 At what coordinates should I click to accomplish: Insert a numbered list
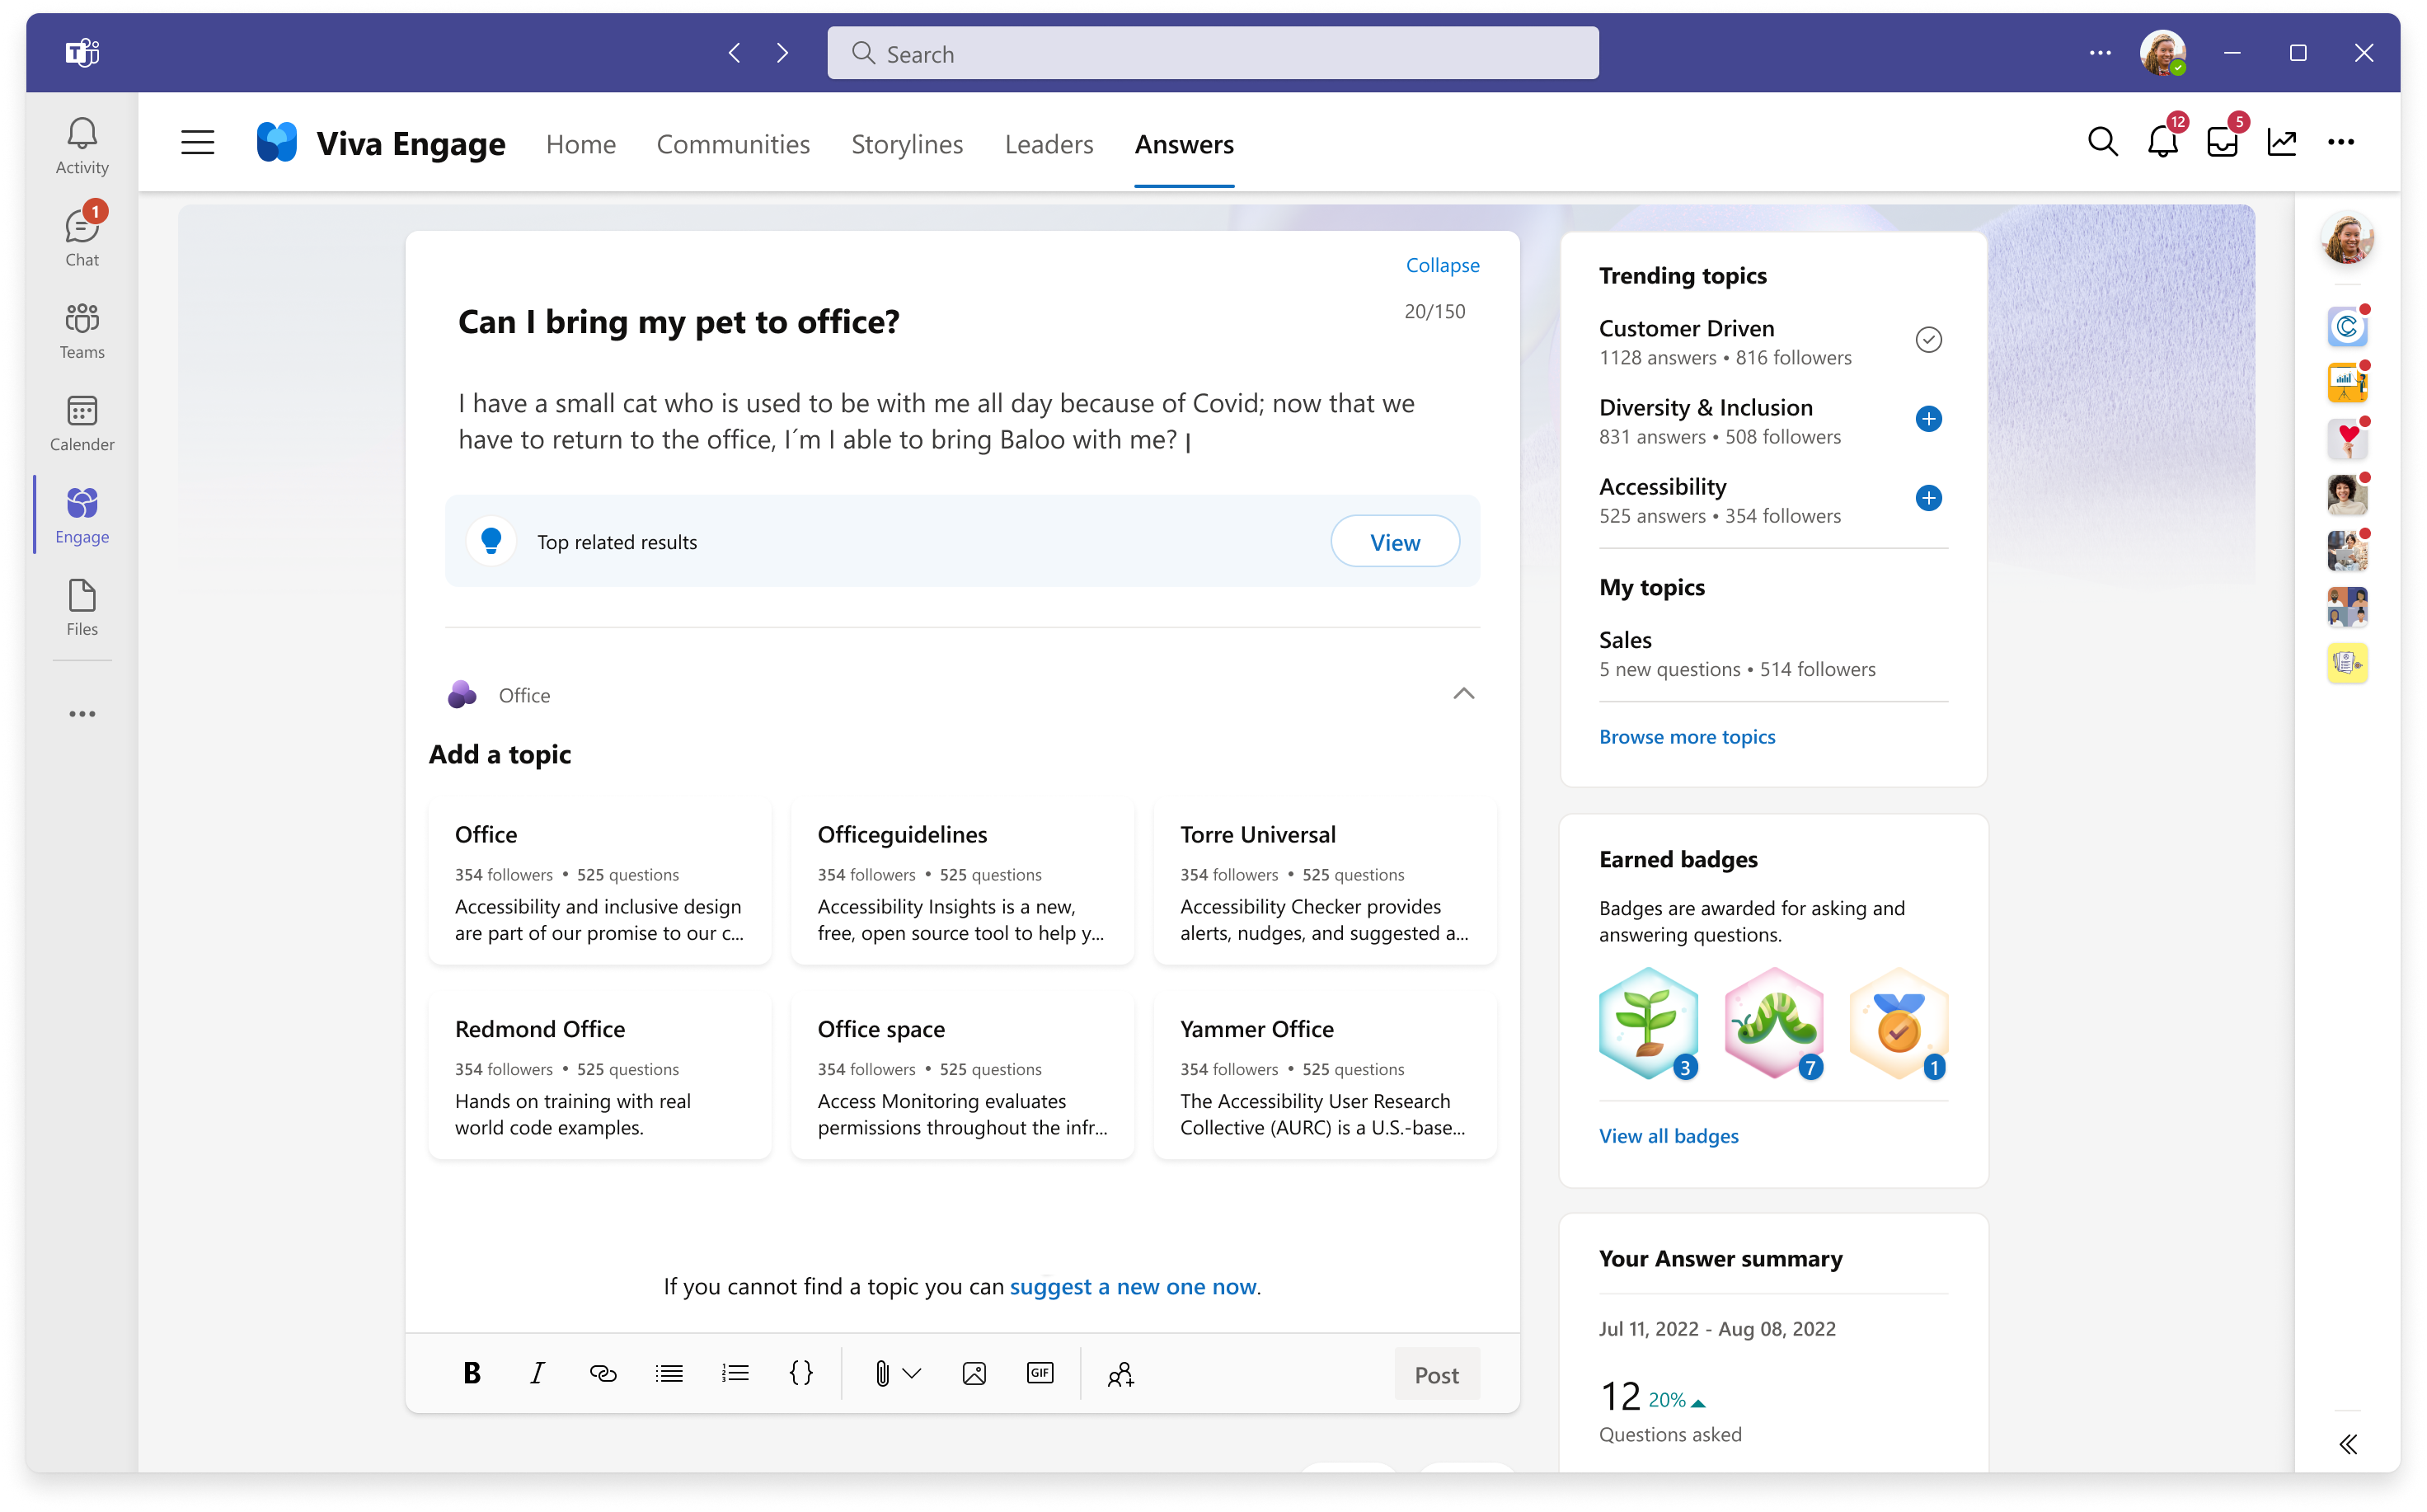(x=735, y=1373)
